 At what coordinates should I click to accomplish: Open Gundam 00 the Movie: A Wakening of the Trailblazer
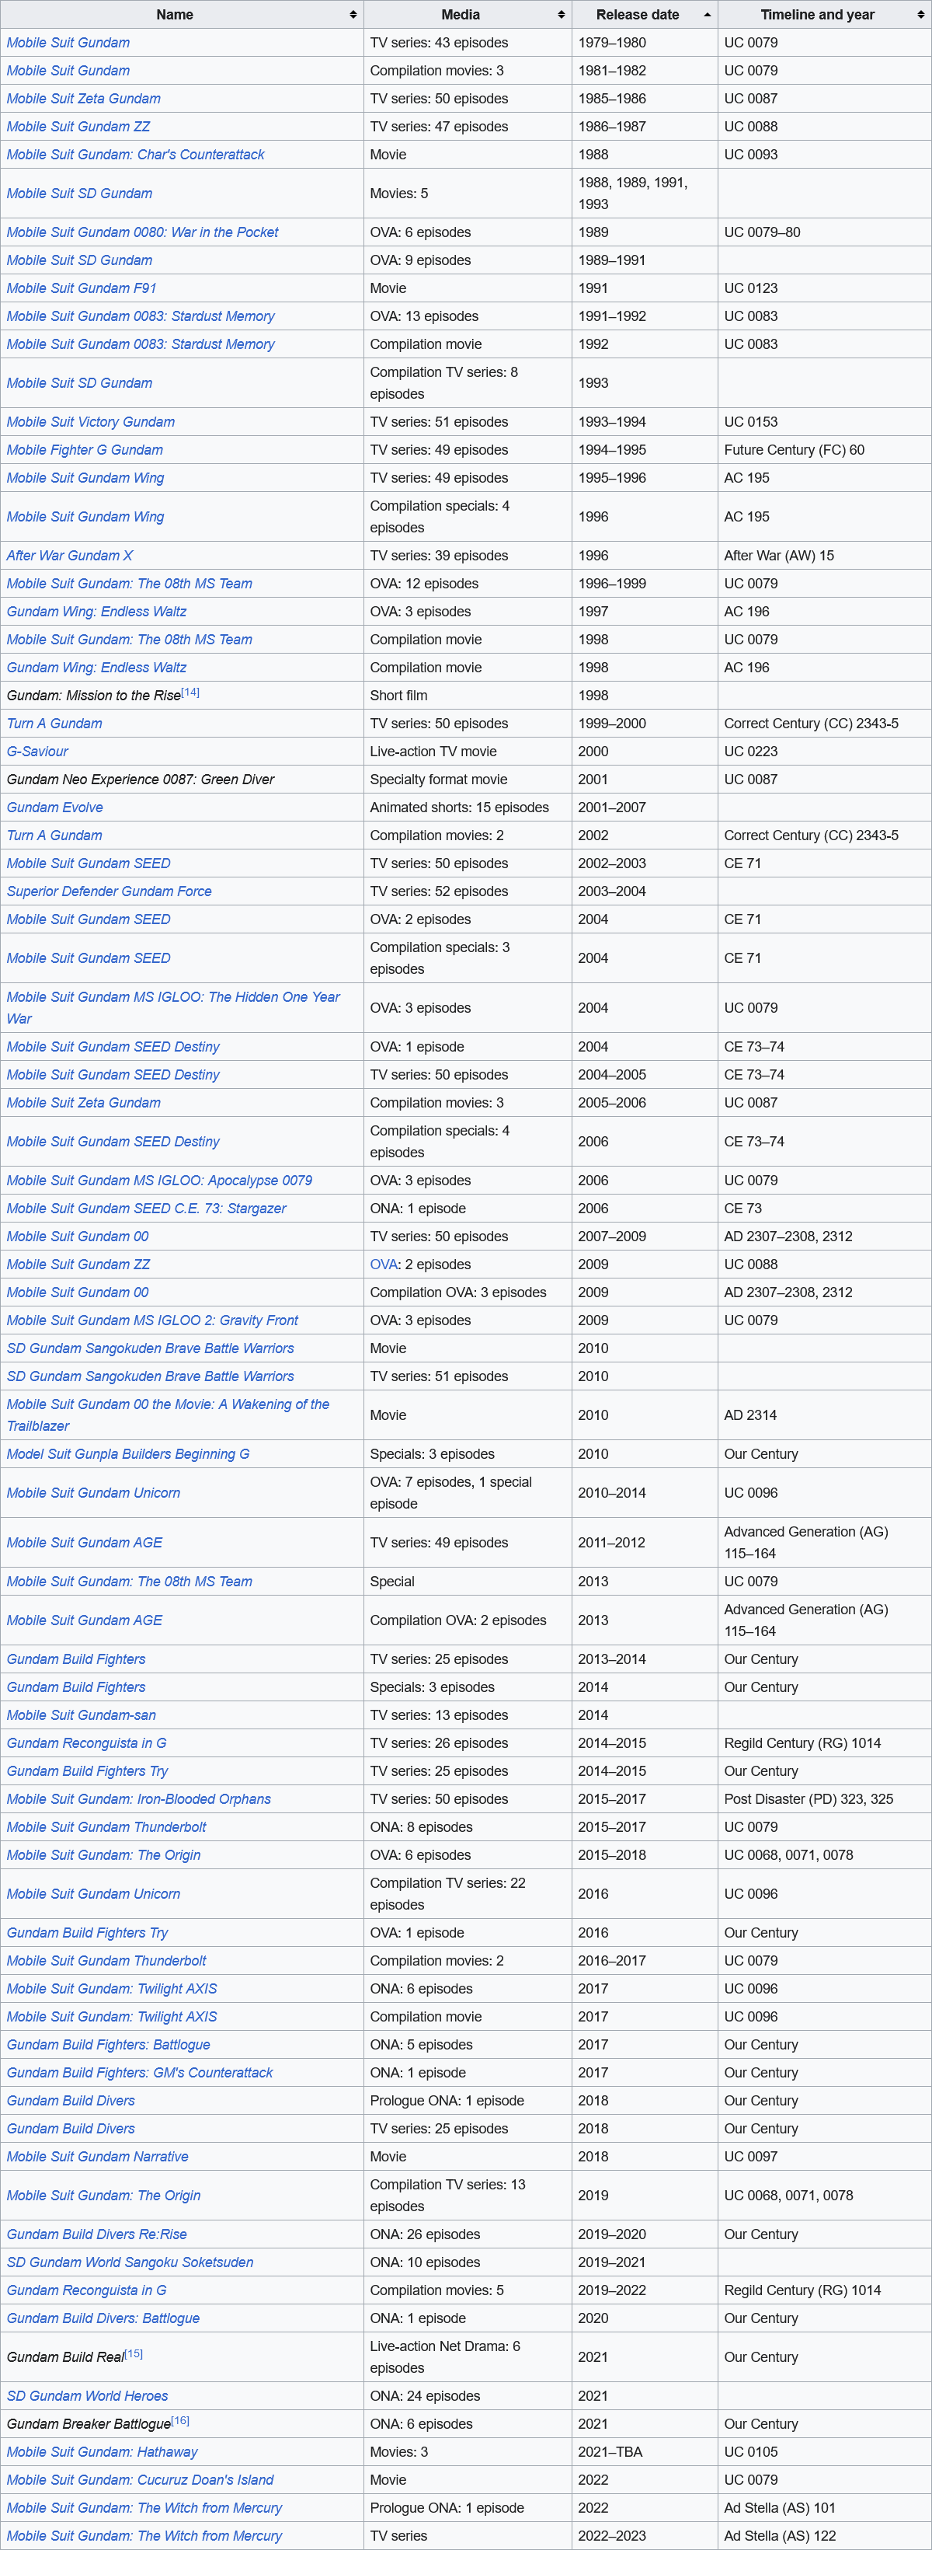tap(169, 1415)
